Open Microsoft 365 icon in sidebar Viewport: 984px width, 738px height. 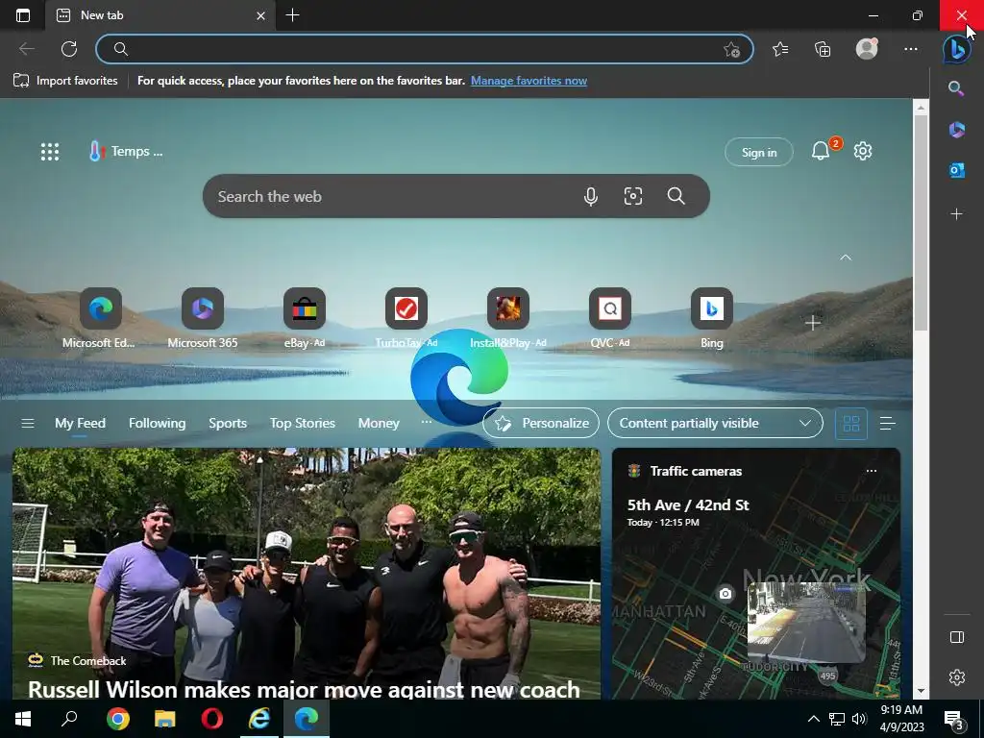(956, 130)
